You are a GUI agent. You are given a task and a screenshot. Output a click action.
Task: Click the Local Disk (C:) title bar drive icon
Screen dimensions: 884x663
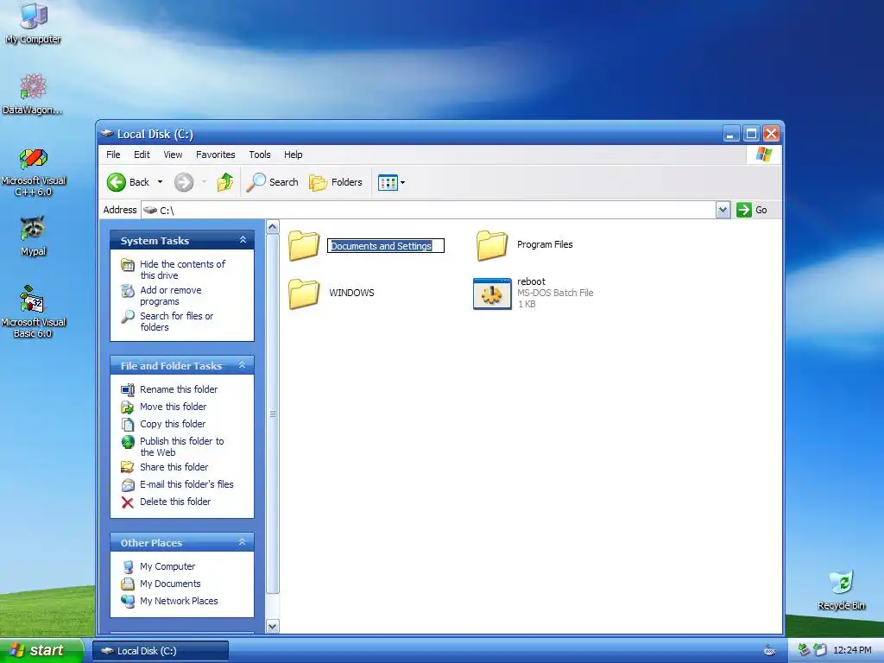(106, 134)
